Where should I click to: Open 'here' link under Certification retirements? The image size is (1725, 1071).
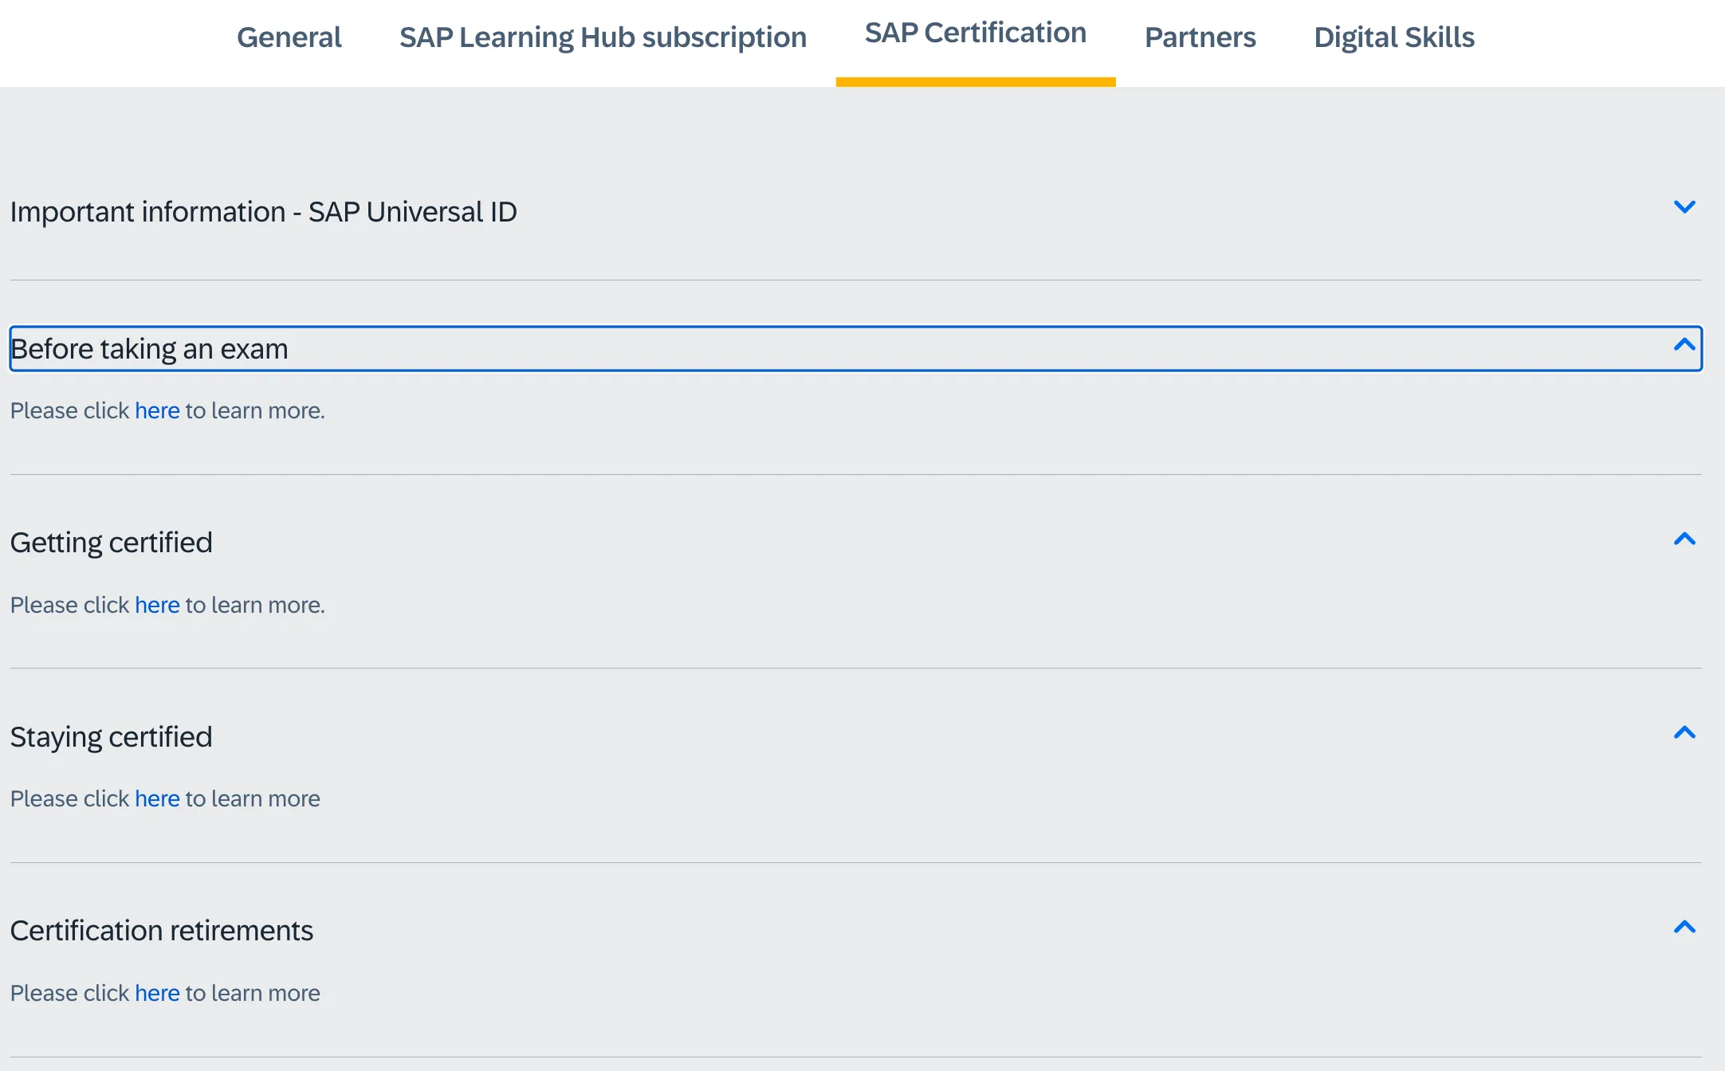pyautogui.click(x=157, y=993)
